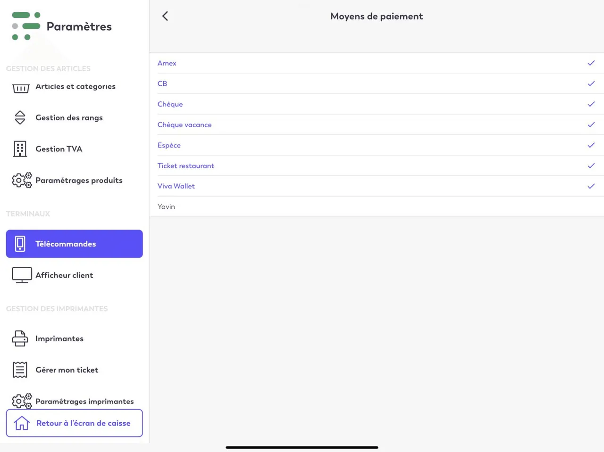Open Gestion des rangs sort icon
Screen dimensions: 604x452
pyautogui.click(x=20, y=117)
